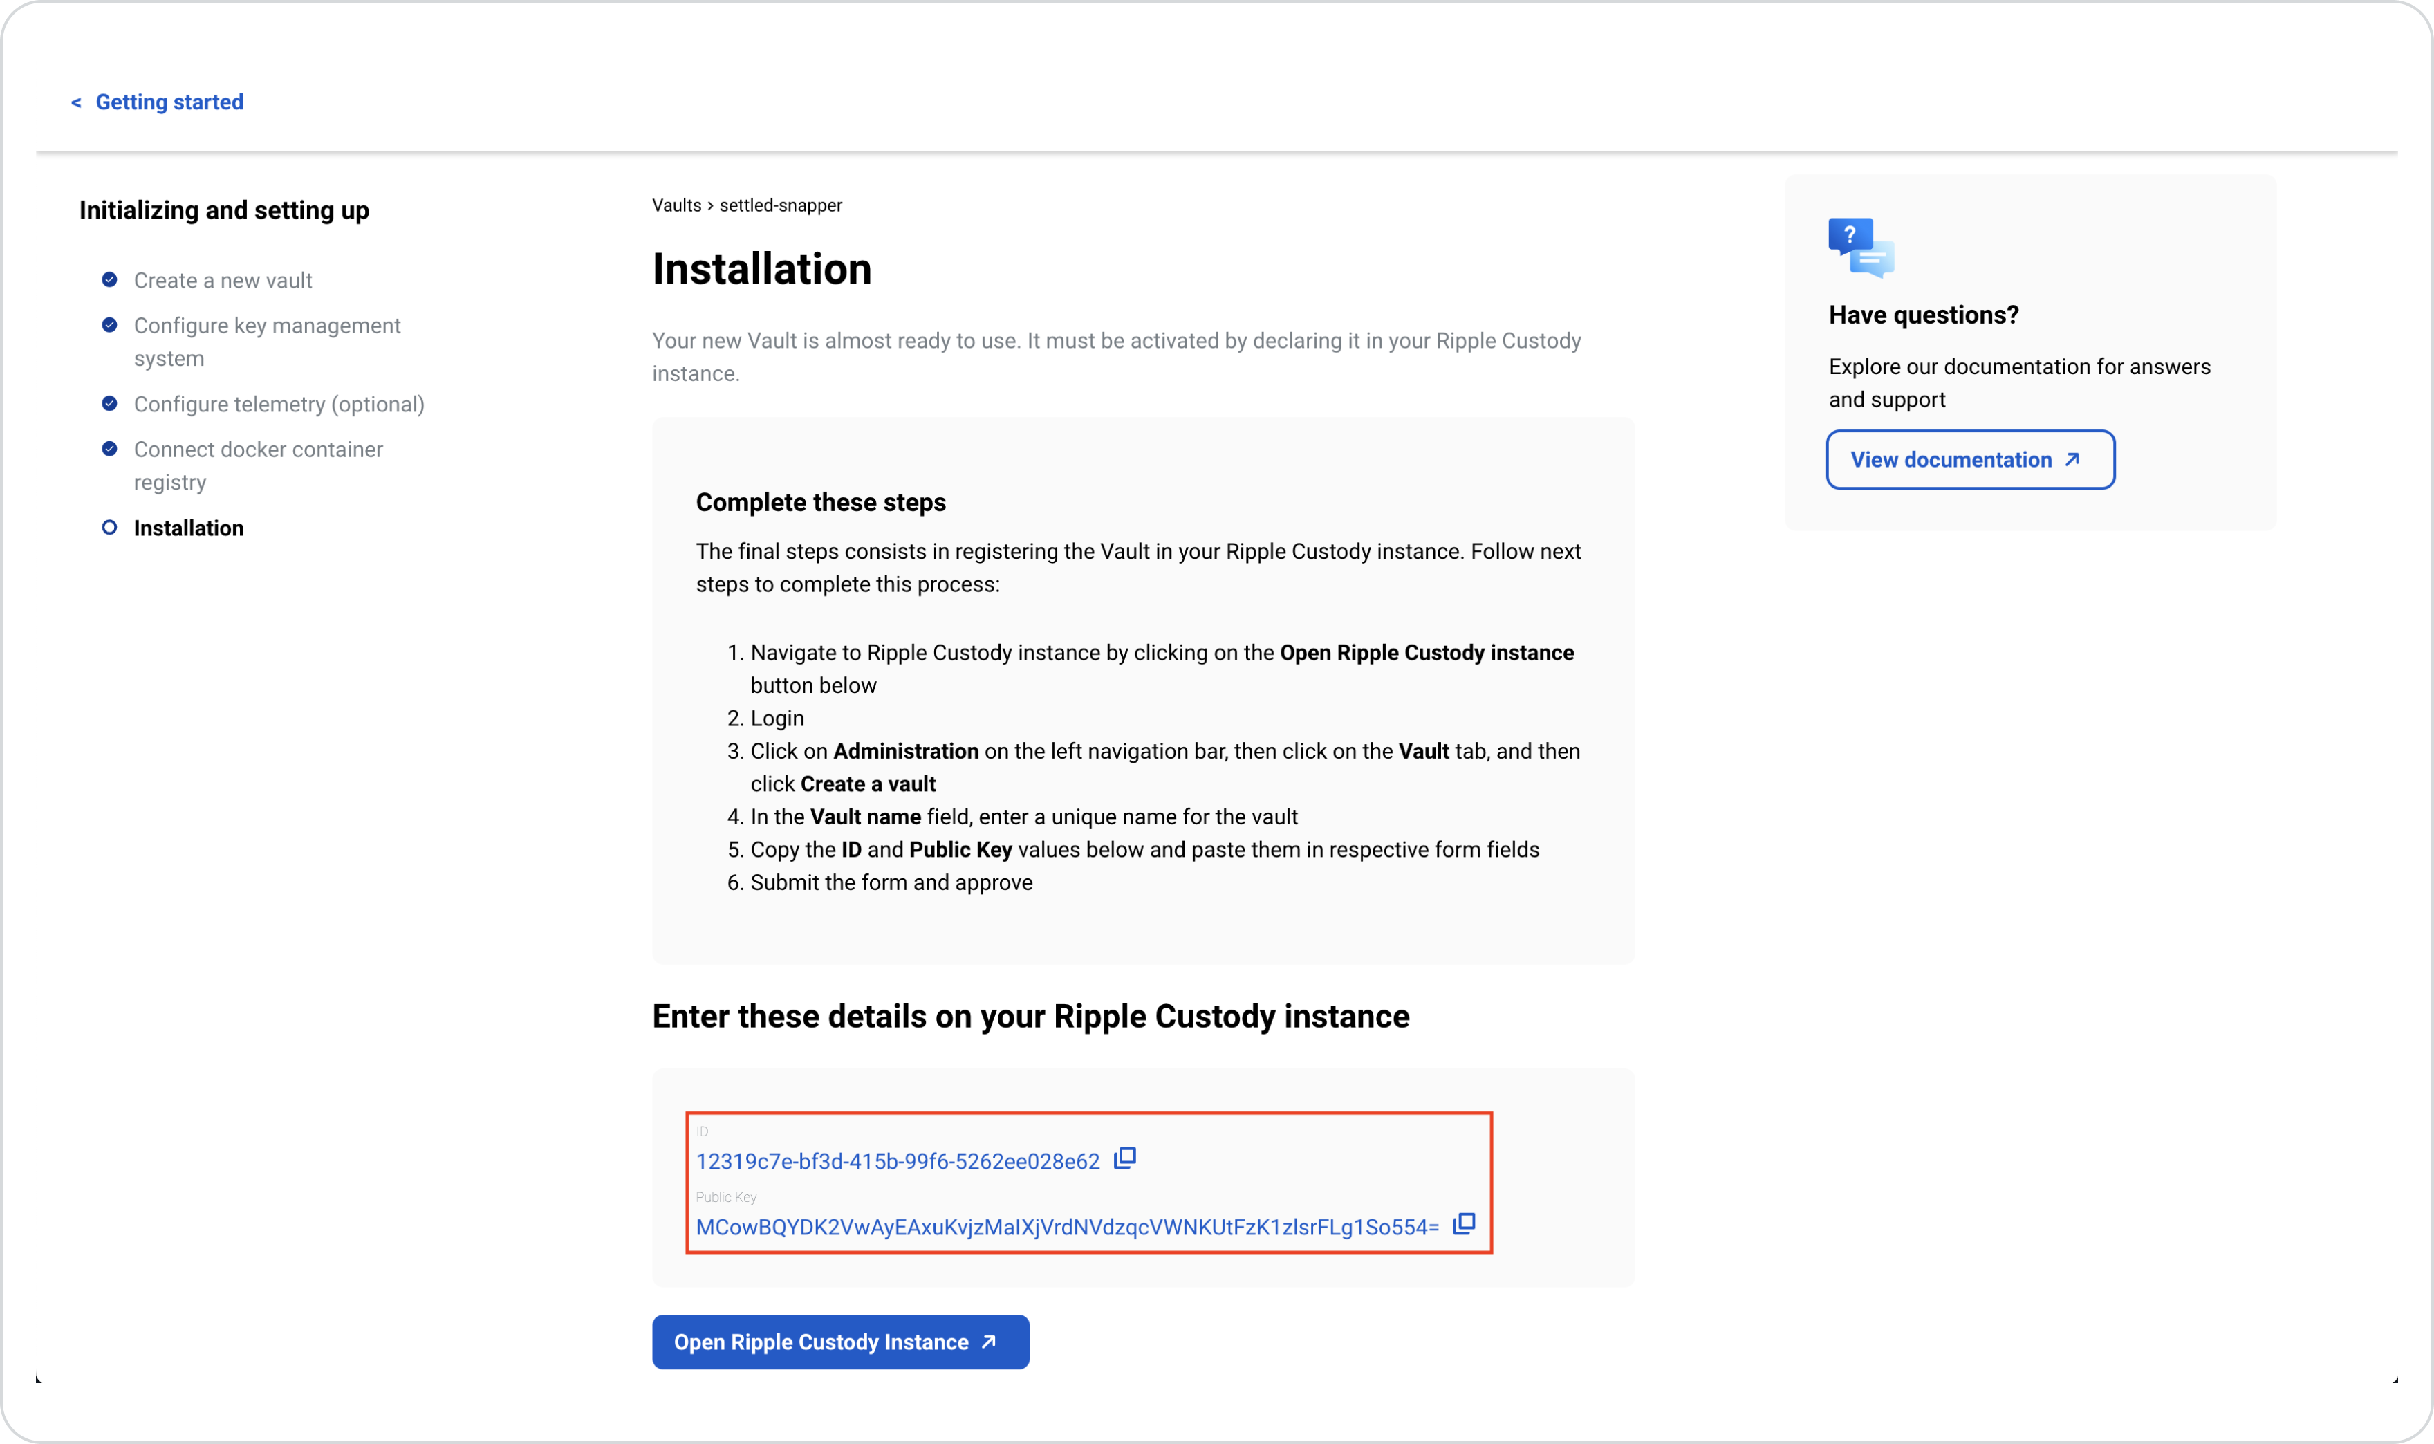Image resolution: width=2434 pixels, height=1444 pixels.
Task: Go back to Getting started
Action: pos(169,102)
